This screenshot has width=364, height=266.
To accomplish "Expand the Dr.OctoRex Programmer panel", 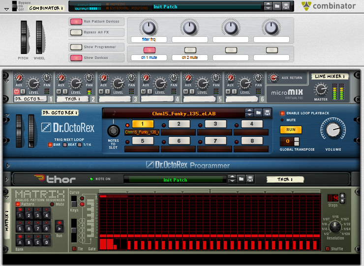I will point(8,165).
